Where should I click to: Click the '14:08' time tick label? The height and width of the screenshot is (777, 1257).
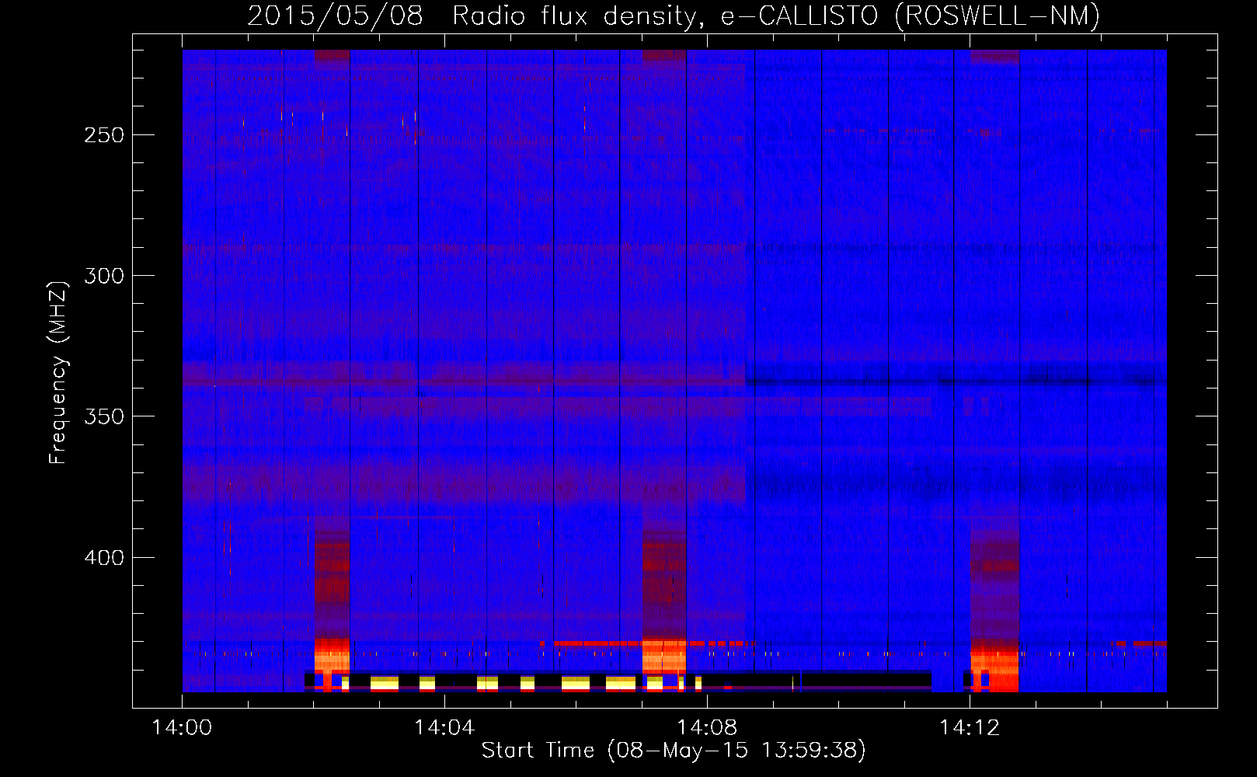tap(707, 728)
